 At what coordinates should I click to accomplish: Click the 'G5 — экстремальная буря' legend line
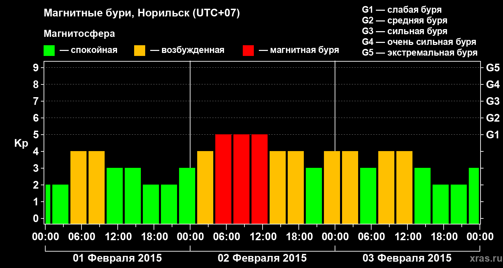(x=420, y=53)
